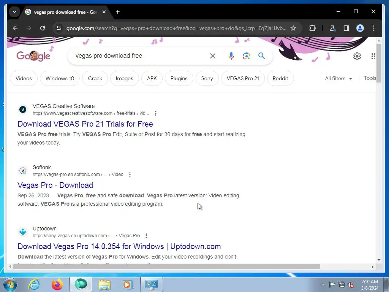Search by image with Google Lens

pos(246,56)
